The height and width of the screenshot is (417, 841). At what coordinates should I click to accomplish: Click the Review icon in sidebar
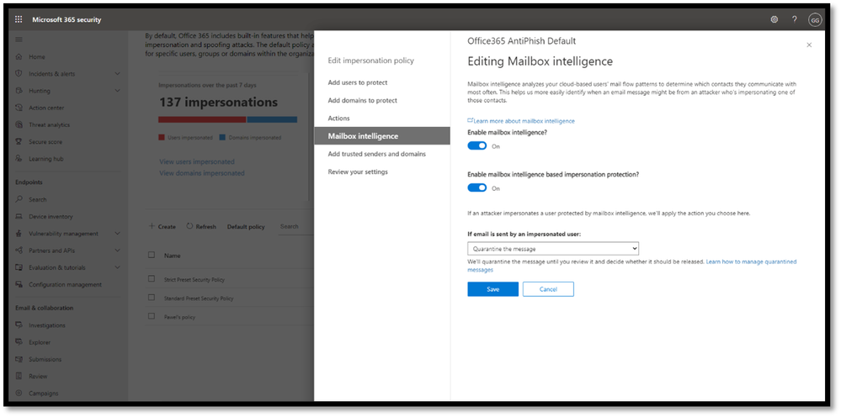click(19, 377)
